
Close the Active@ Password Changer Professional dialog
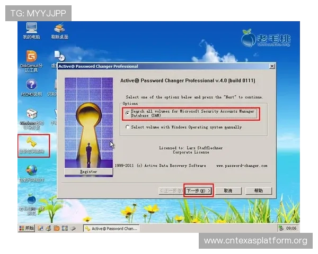(272, 66)
